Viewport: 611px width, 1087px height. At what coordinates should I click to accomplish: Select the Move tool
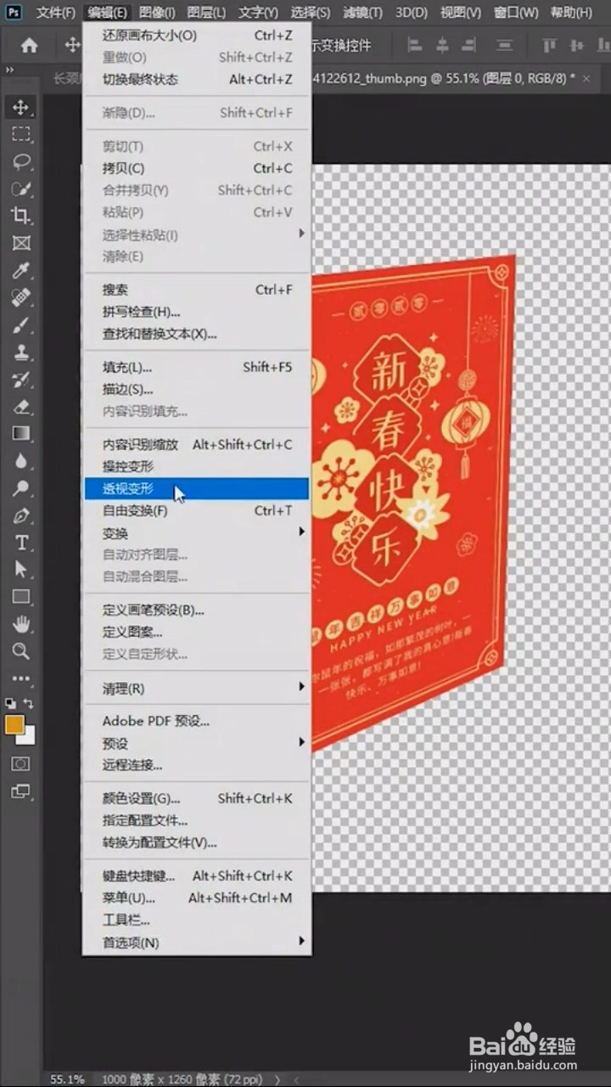21,107
